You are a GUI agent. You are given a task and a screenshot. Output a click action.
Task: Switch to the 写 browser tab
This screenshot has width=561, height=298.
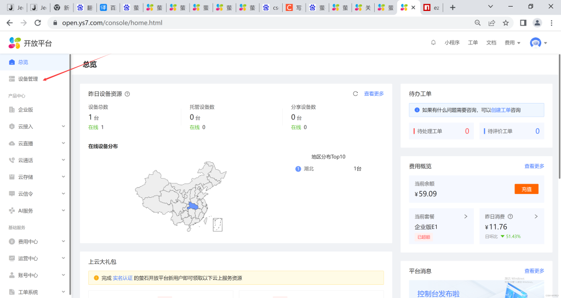(294, 8)
